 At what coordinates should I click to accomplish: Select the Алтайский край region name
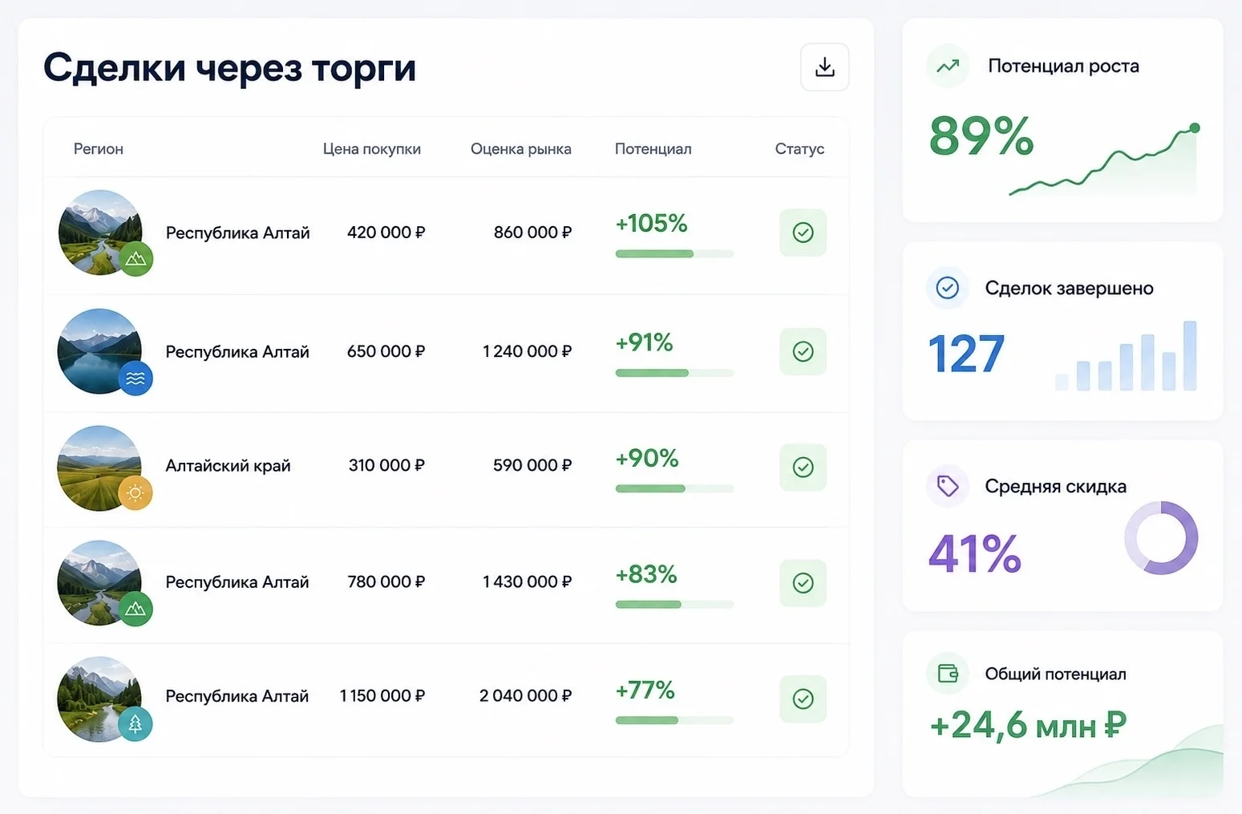pyautogui.click(x=228, y=466)
